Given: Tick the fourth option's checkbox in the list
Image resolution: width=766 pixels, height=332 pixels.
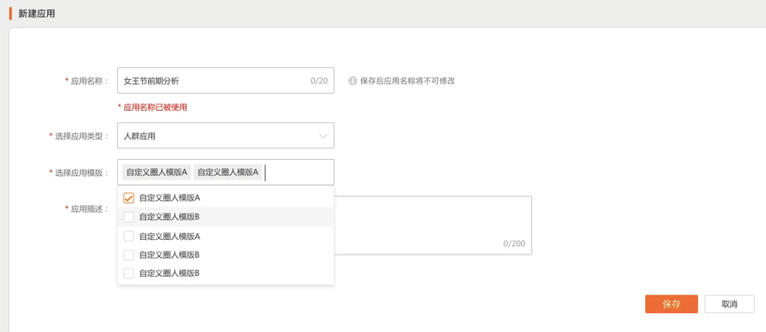Looking at the screenshot, I should (128, 255).
